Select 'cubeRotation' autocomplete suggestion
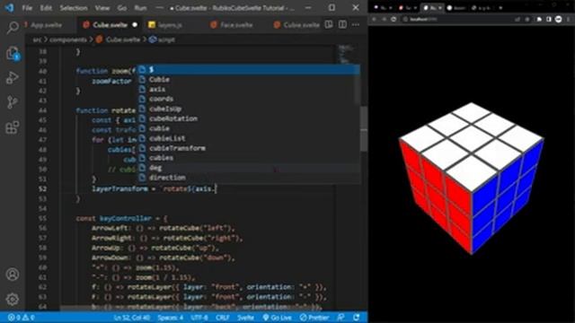 coord(248,118)
